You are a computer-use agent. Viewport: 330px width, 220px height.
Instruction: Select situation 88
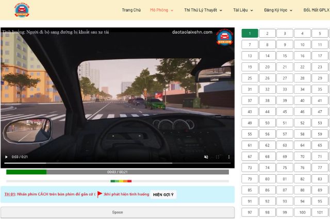point(303,190)
